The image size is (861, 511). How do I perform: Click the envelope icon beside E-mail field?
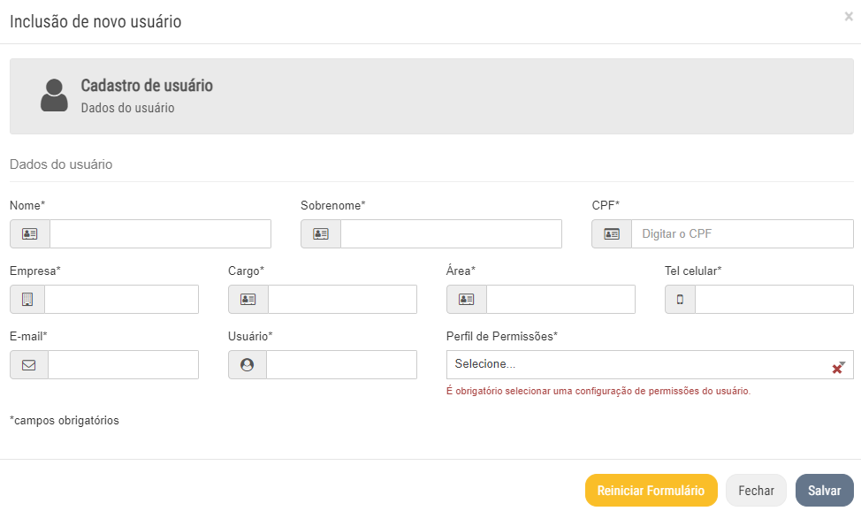point(29,365)
